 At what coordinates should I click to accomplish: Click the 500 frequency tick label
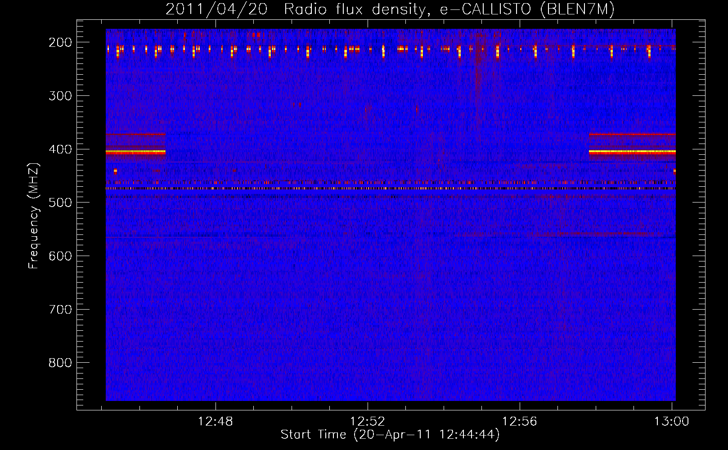tap(60, 202)
